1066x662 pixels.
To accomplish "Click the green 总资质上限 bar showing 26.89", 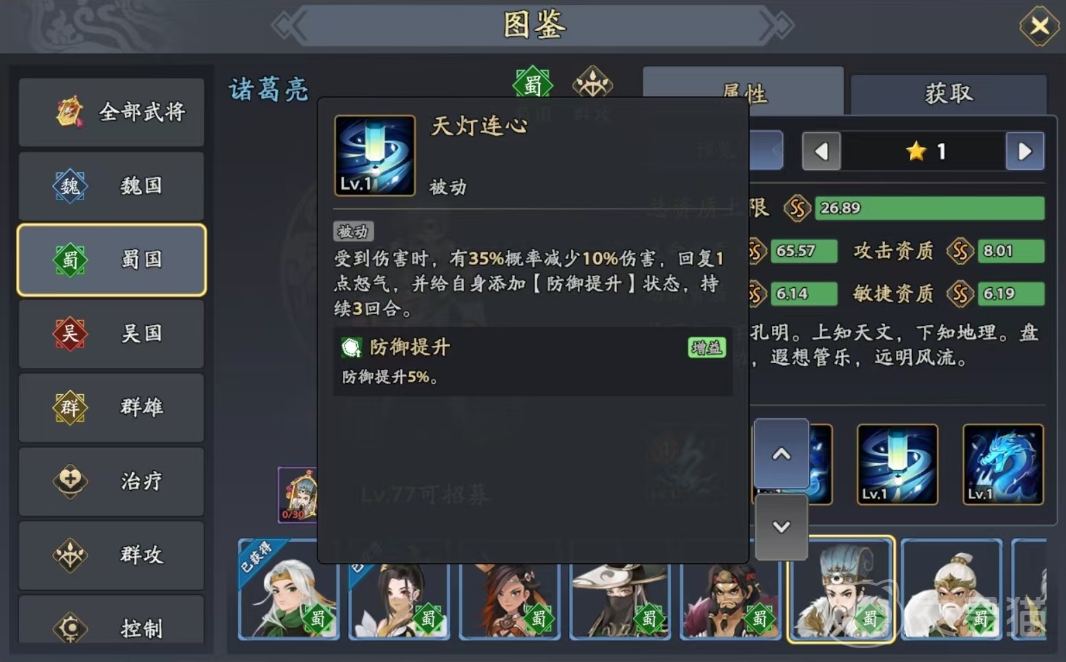I will click(929, 208).
